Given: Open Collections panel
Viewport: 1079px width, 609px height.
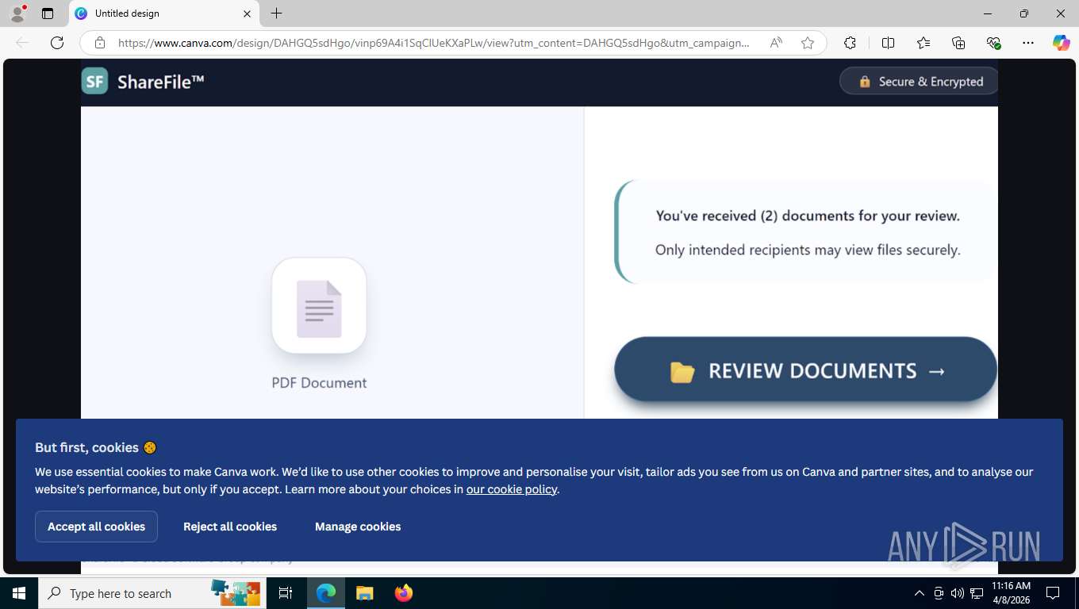Looking at the screenshot, I should 958,43.
